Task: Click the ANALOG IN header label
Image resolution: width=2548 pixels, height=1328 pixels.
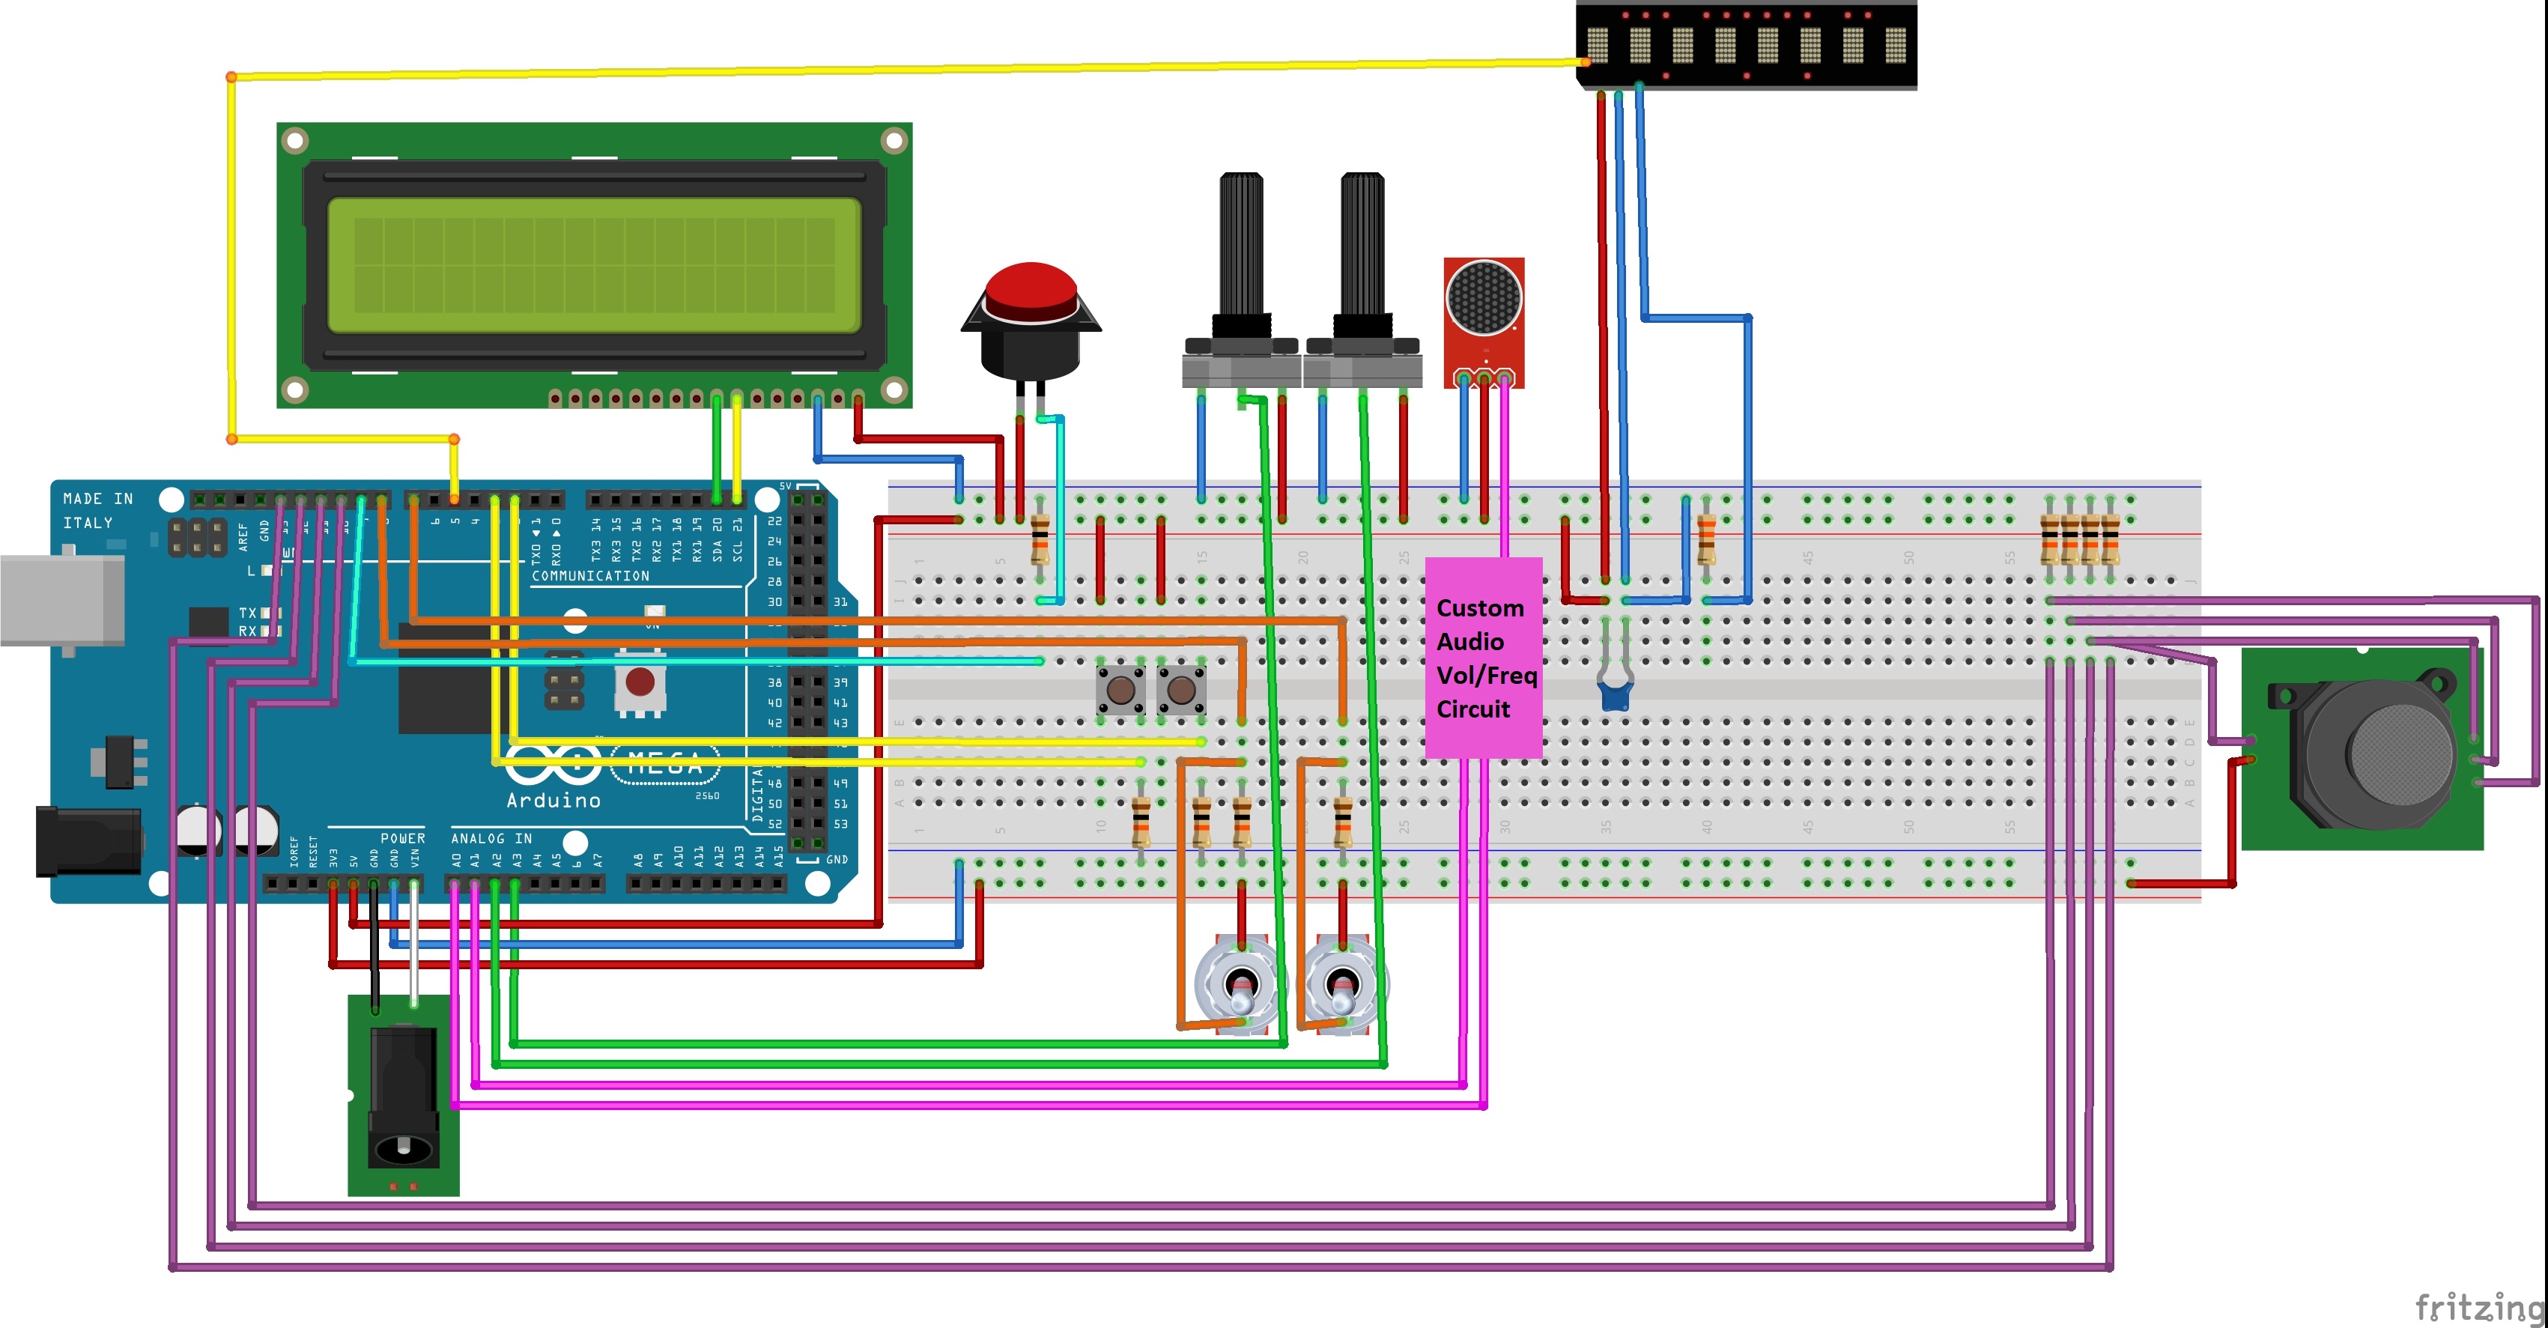Action: [x=491, y=839]
